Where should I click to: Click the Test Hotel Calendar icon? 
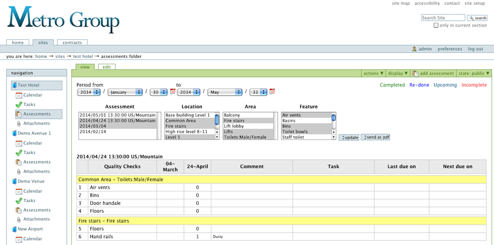19,95
